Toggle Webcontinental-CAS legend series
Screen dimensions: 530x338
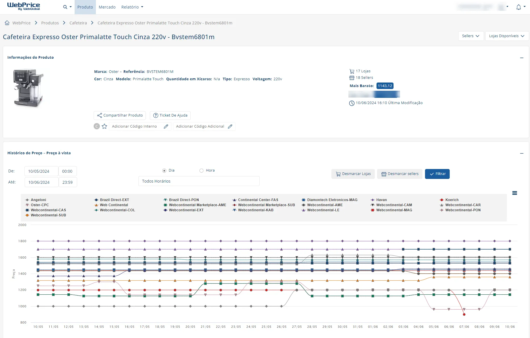tap(45, 210)
